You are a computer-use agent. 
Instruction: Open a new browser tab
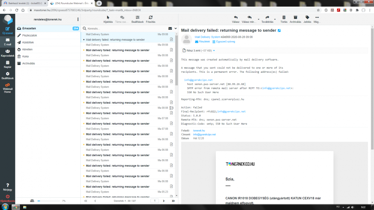point(99,3)
